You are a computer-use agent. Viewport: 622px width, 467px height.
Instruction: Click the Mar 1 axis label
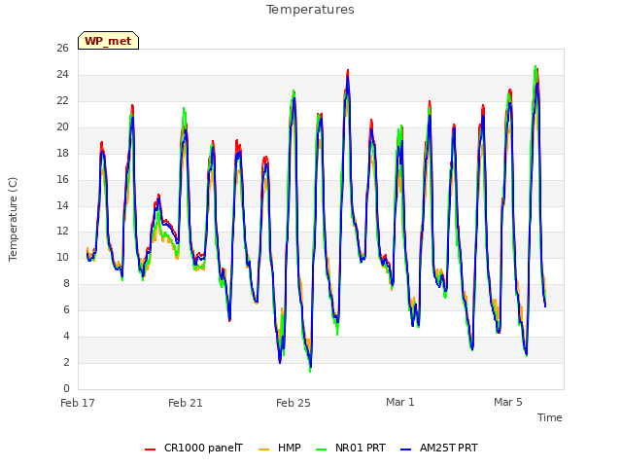tap(400, 402)
